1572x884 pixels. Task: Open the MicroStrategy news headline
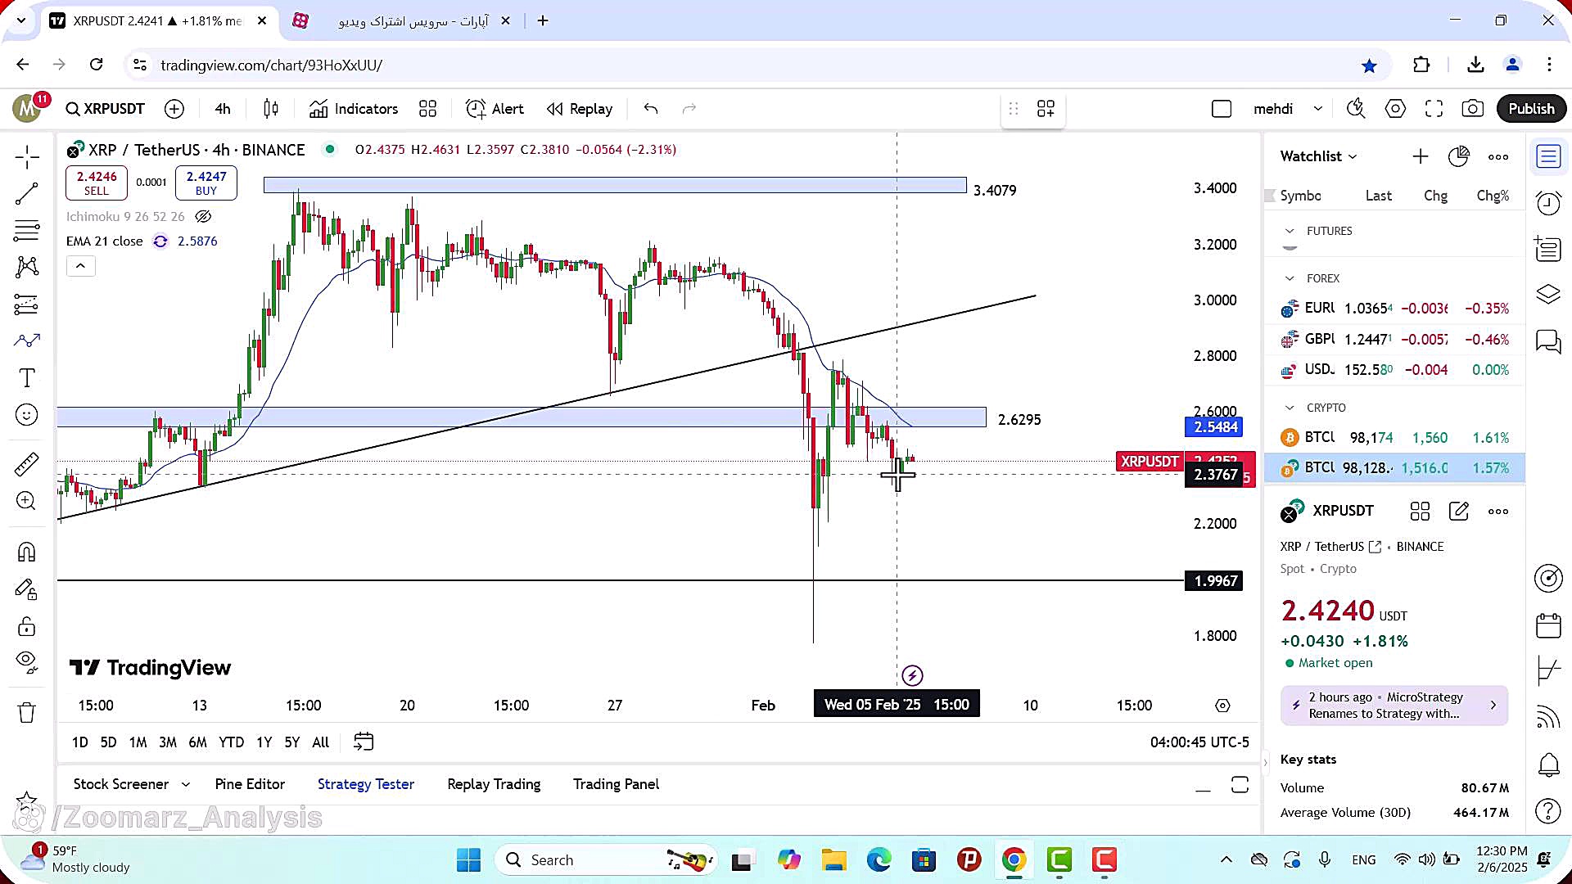point(1394,706)
